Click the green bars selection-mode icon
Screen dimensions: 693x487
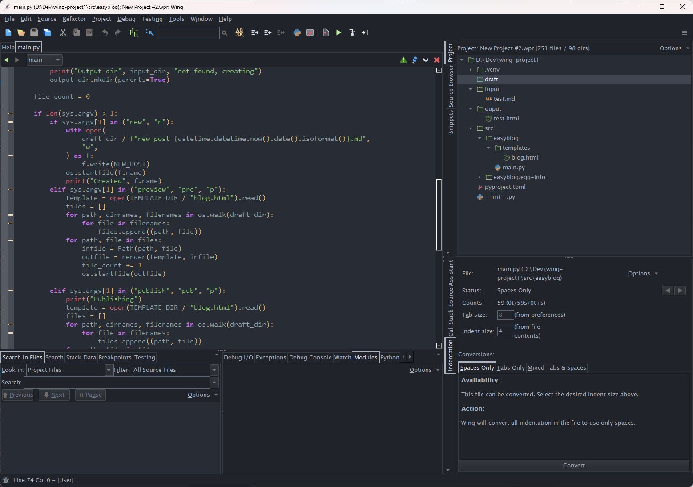pos(134,32)
